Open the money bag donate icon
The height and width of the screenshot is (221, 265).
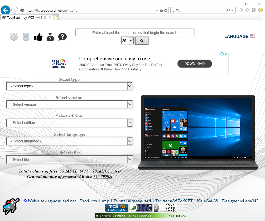[50, 37]
